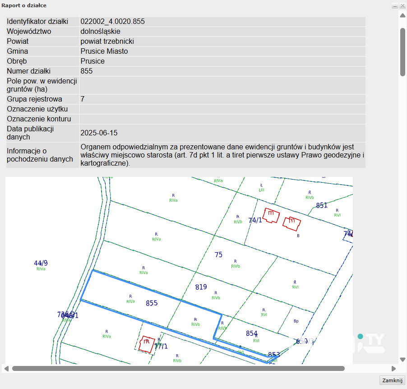Screen dimensions: 407x389
Task: Click the Zamknij button
Action: [392, 380]
